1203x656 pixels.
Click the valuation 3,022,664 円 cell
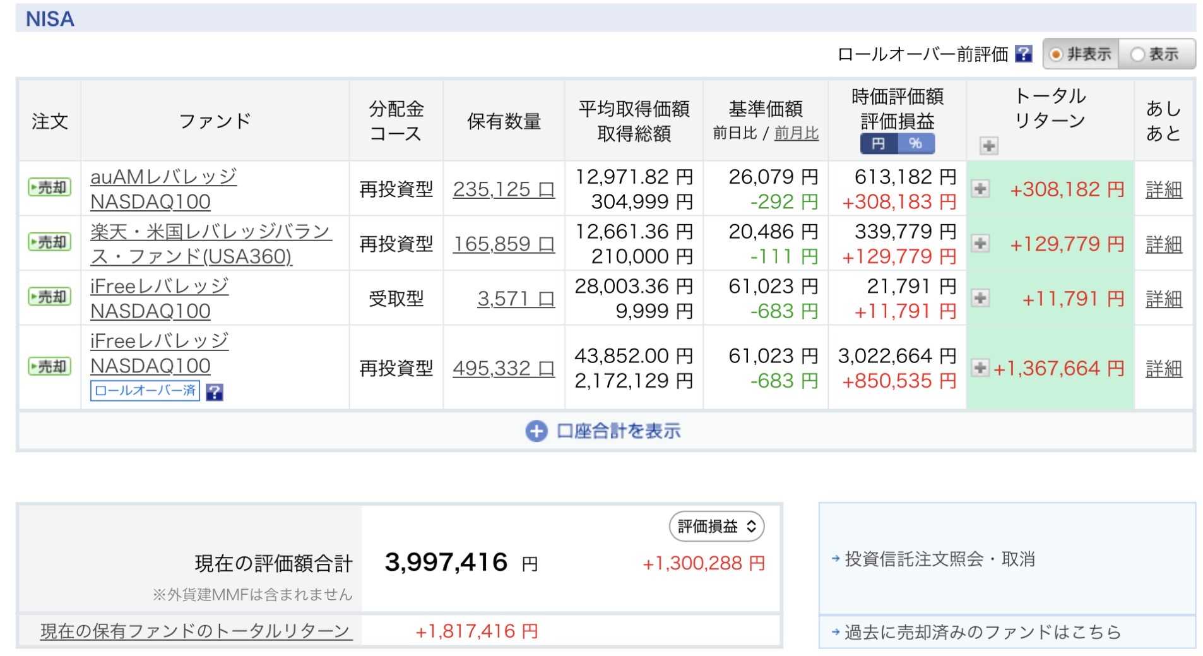pos(897,356)
